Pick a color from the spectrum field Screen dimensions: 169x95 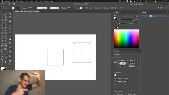pos(126,39)
